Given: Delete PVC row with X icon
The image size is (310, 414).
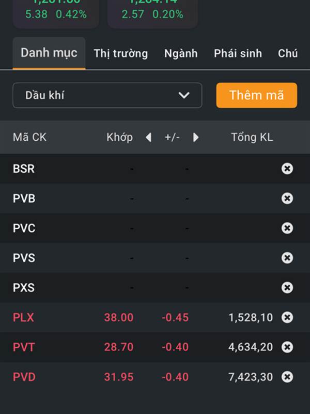Looking at the screenshot, I should tap(287, 228).
